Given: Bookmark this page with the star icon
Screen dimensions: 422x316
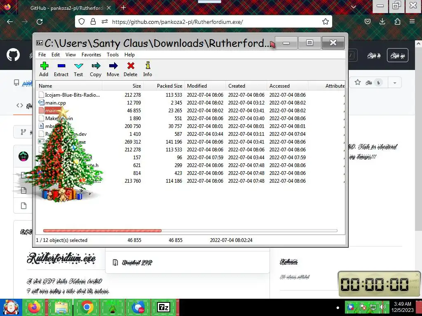Looking at the screenshot, I should point(326,21).
